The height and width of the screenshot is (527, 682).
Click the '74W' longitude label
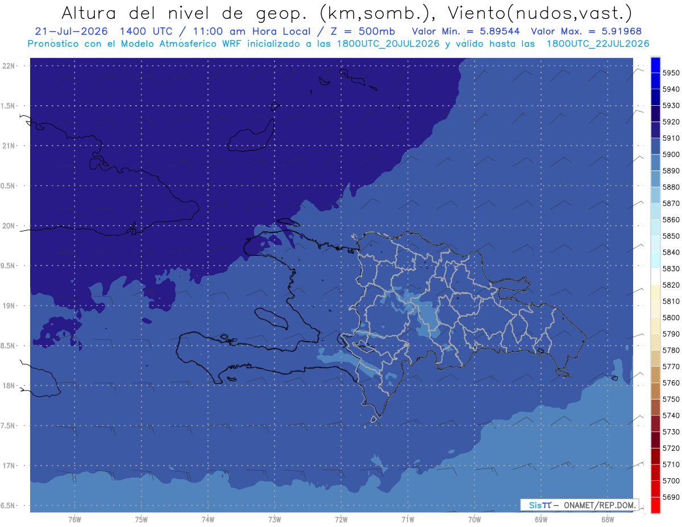[208, 519]
